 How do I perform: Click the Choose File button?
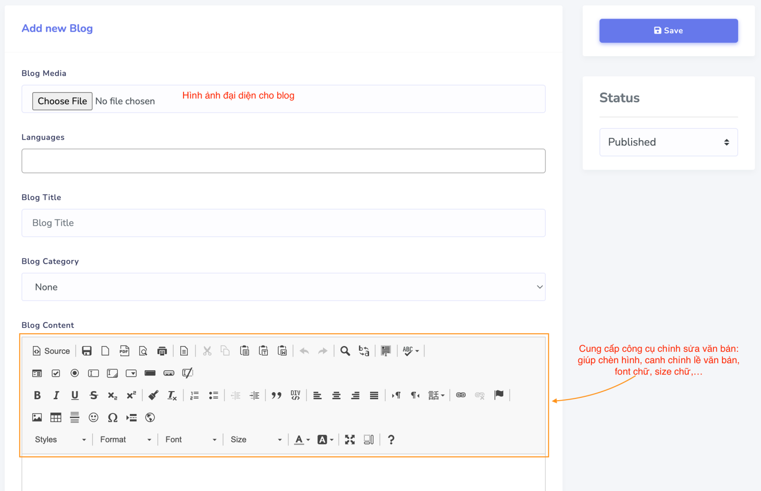coord(62,101)
